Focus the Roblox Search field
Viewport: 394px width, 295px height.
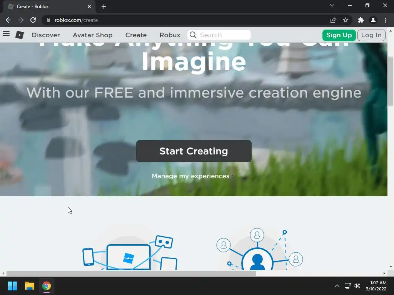(x=219, y=35)
